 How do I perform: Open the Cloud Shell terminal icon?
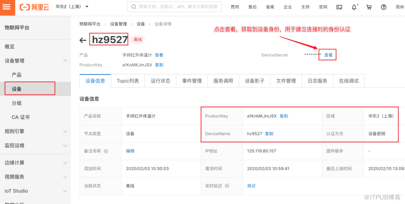[339, 7]
